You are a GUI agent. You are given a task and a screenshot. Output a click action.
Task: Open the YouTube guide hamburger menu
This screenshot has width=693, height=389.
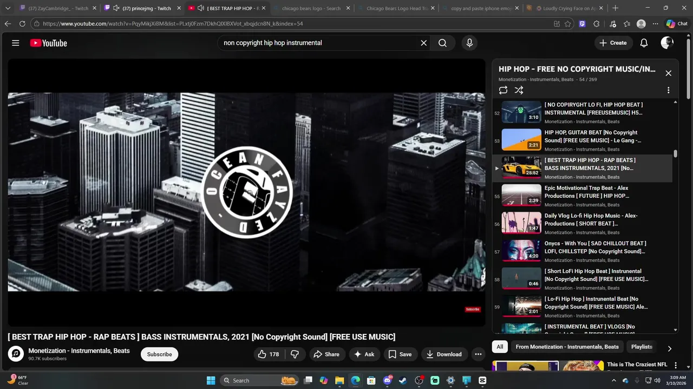16,43
